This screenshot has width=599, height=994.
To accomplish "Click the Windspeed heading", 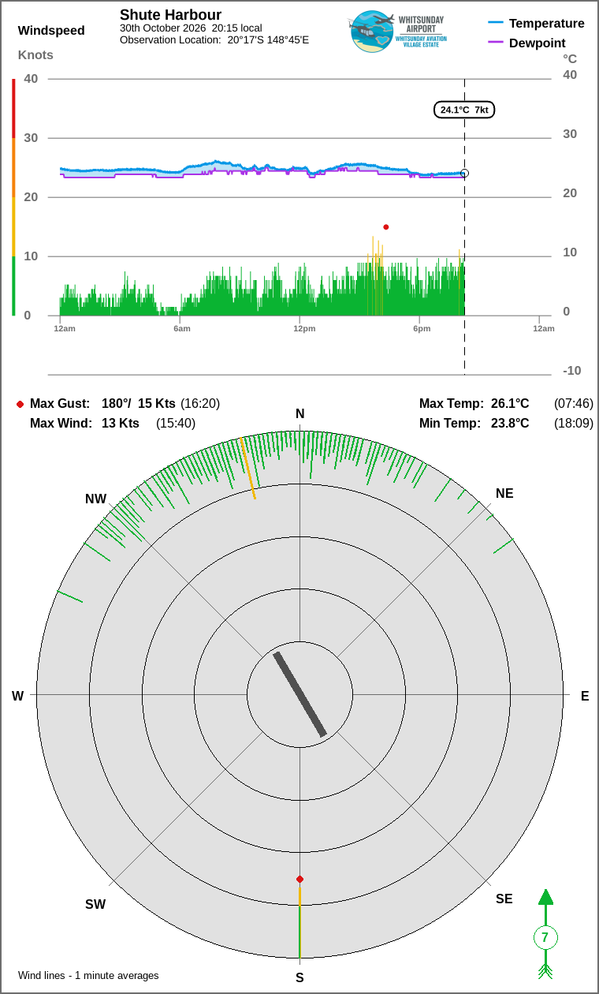I will [x=51, y=31].
